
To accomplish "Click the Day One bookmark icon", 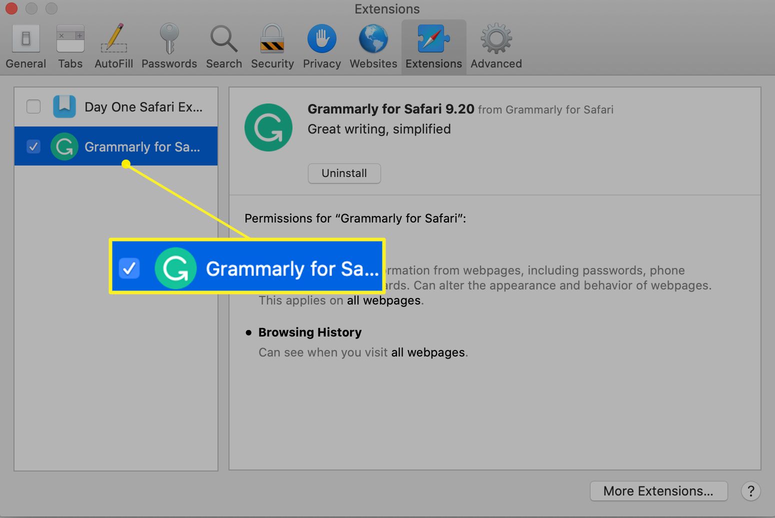I will 64,106.
